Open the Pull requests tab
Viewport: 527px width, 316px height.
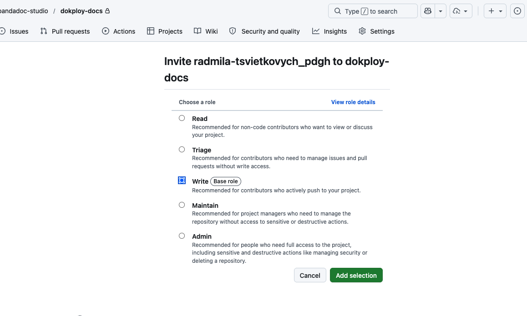click(x=65, y=31)
